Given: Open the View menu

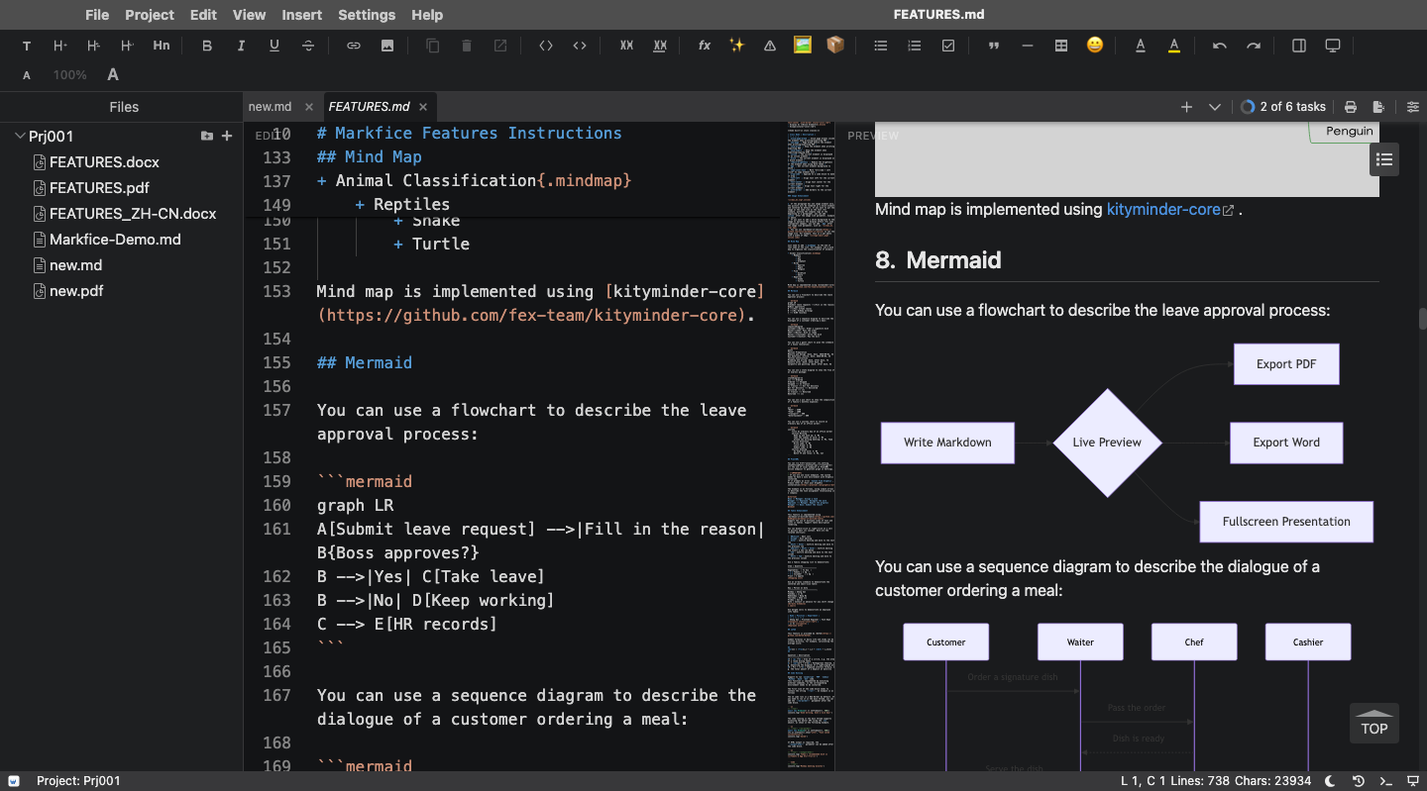Looking at the screenshot, I should point(249,15).
